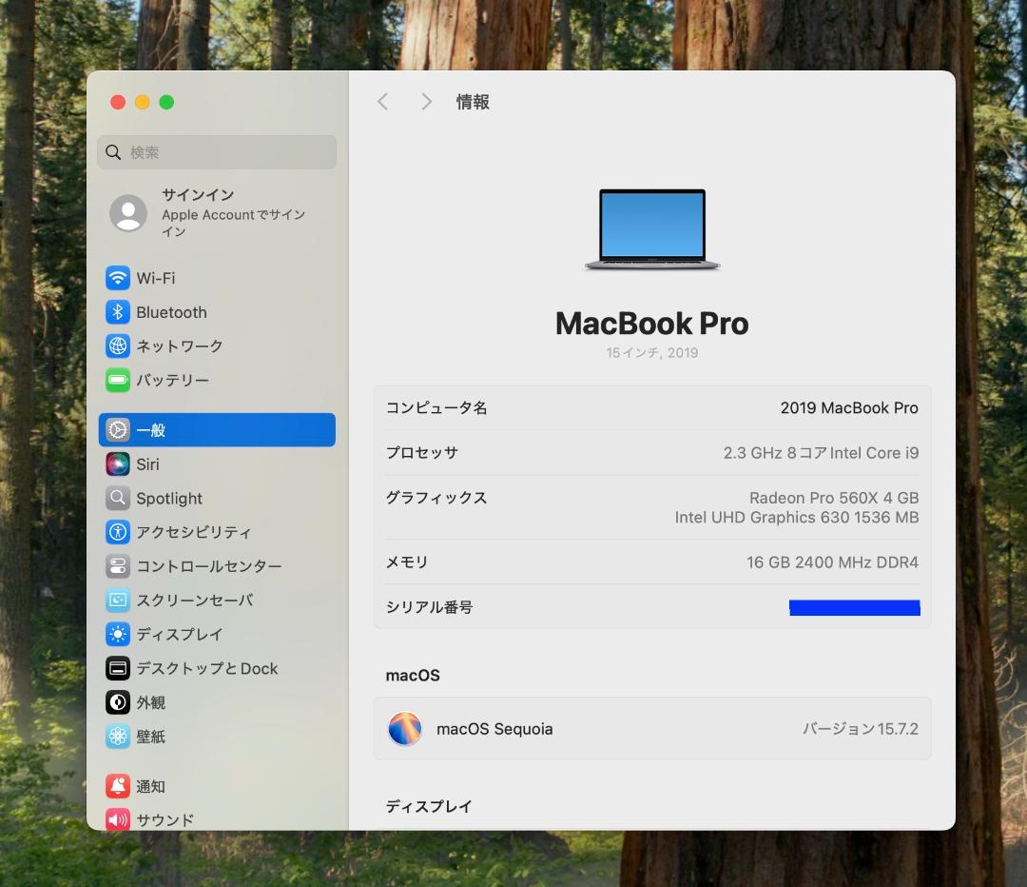The image size is (1027, 887).
Task: Open デスクトップとDock settings
Action: tap(118, 668)
